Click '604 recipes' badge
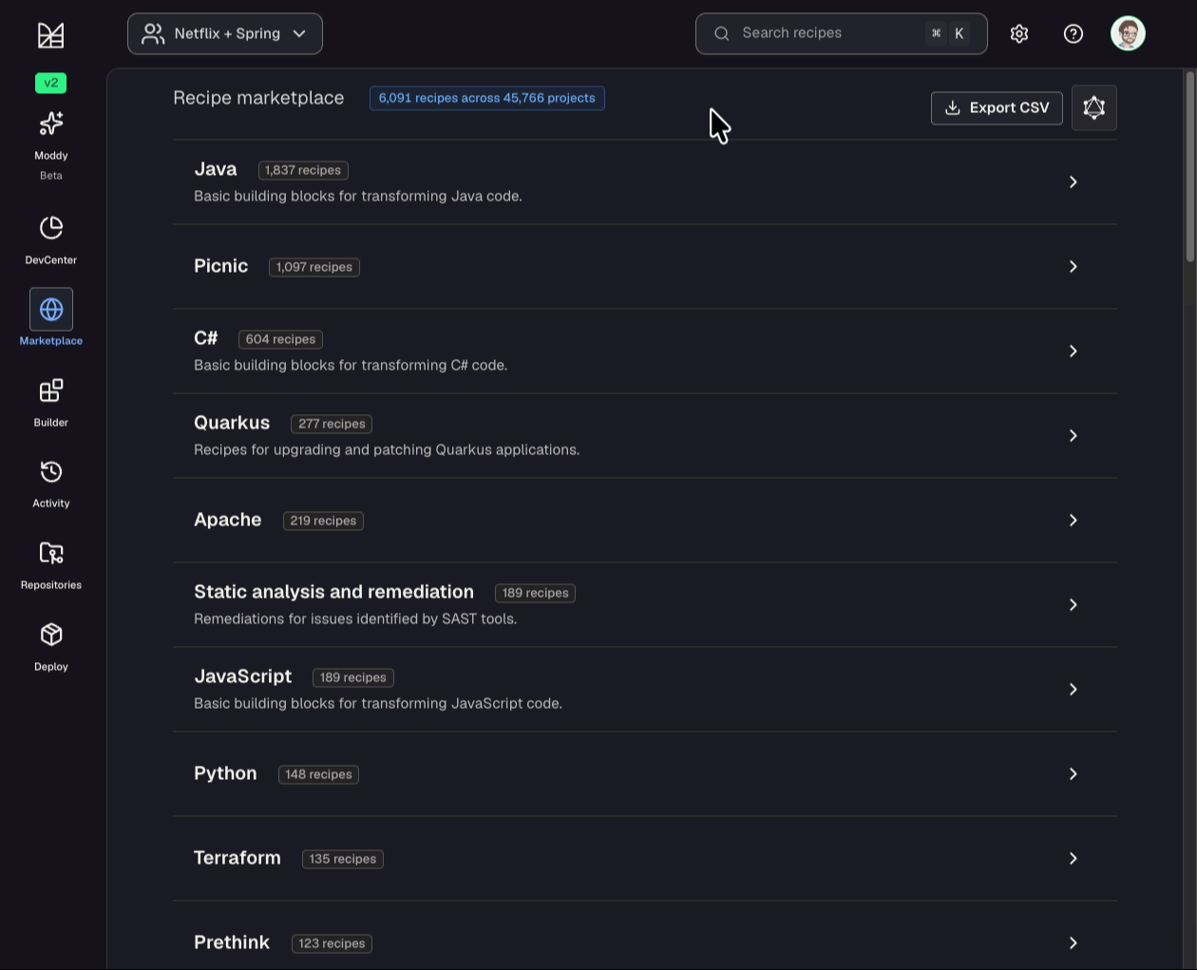 pyautogui.click(x=280, y=339)
